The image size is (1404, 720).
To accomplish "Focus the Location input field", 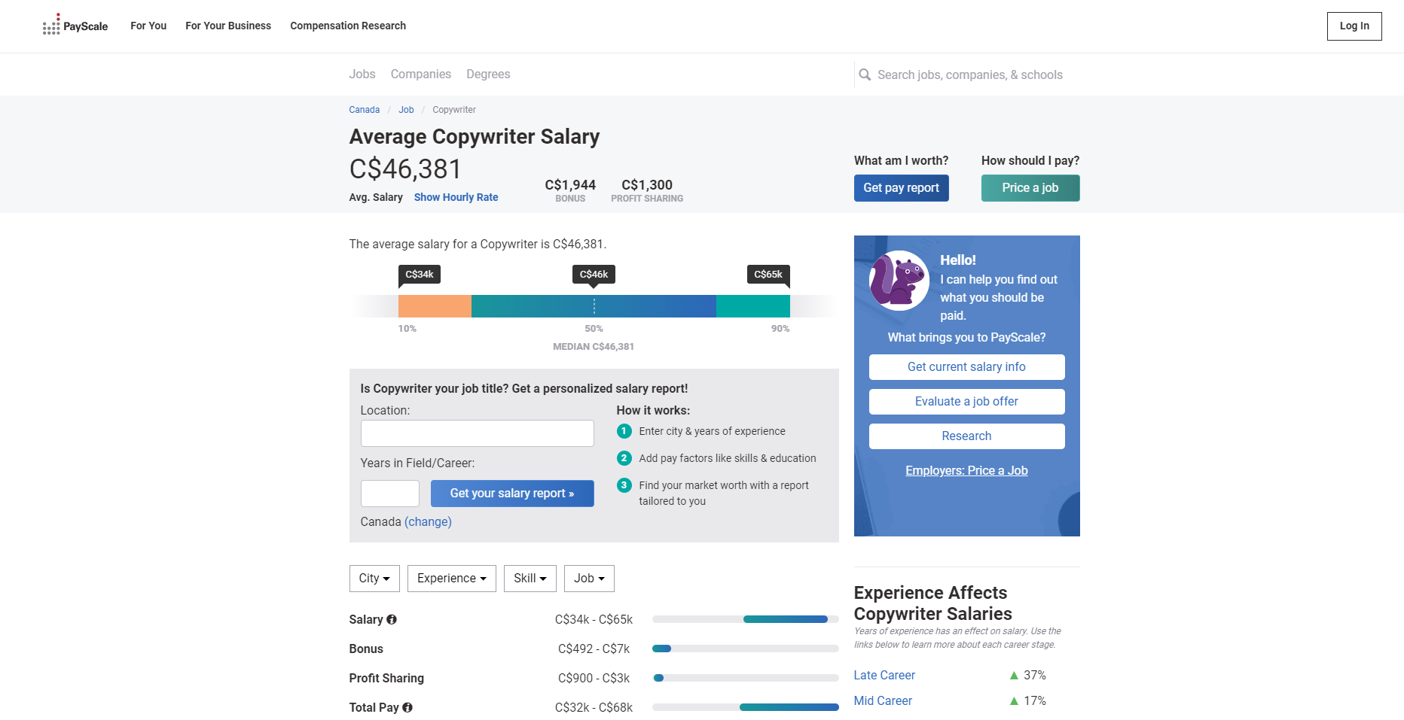I will (x=478, y=433).
